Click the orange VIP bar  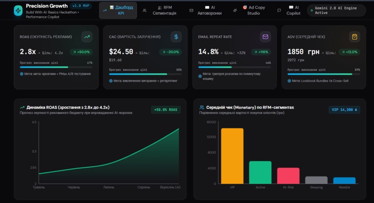pos(232,156)
